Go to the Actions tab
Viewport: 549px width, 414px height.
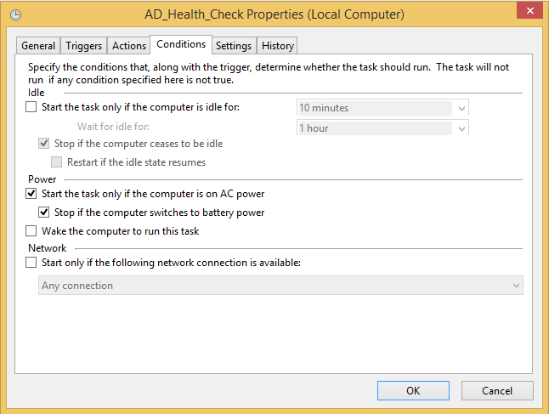[x=129, y=46]
